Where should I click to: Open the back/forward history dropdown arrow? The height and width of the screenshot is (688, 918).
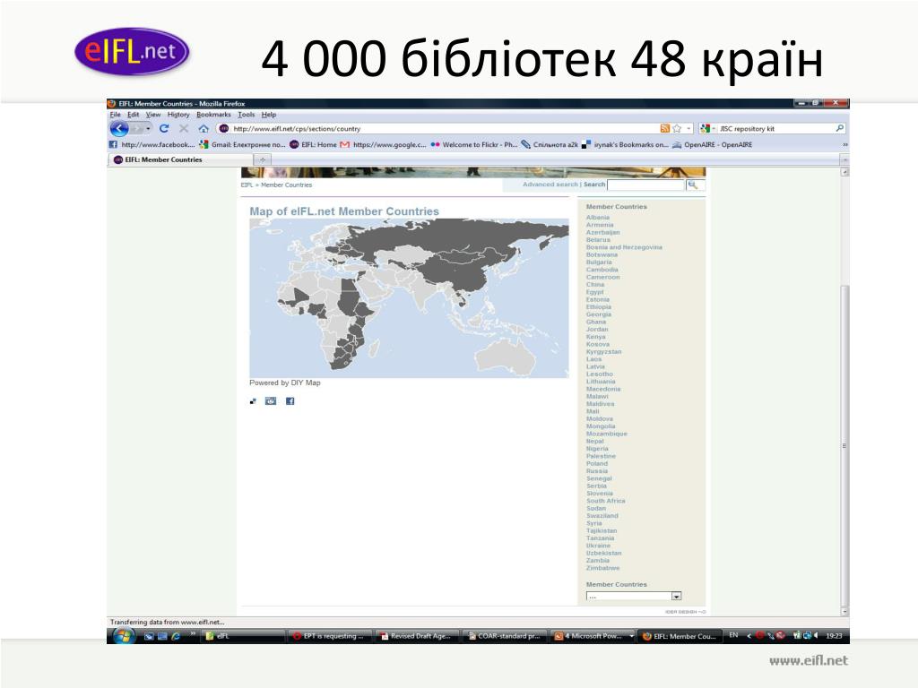click(x=148, y=129)
